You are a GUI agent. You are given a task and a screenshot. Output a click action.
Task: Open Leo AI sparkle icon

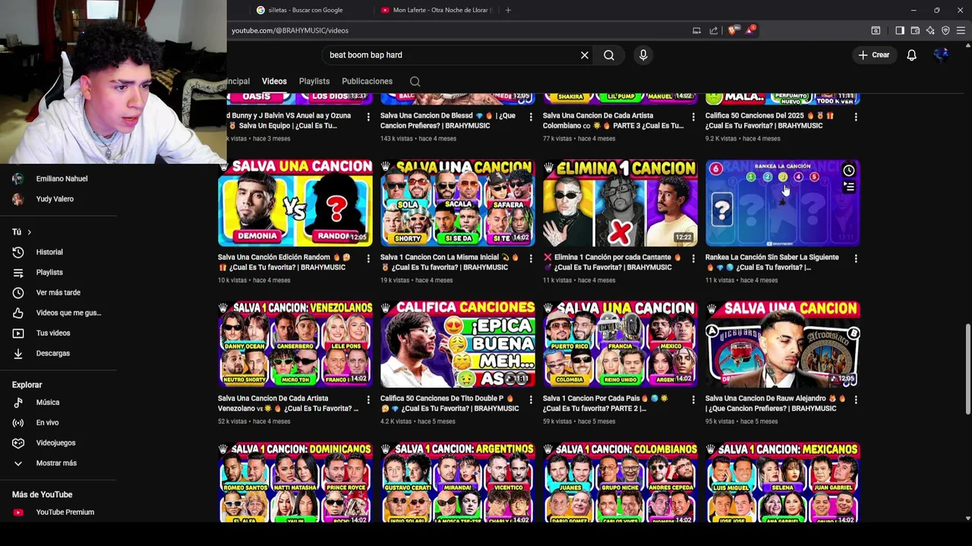(930, 30)
